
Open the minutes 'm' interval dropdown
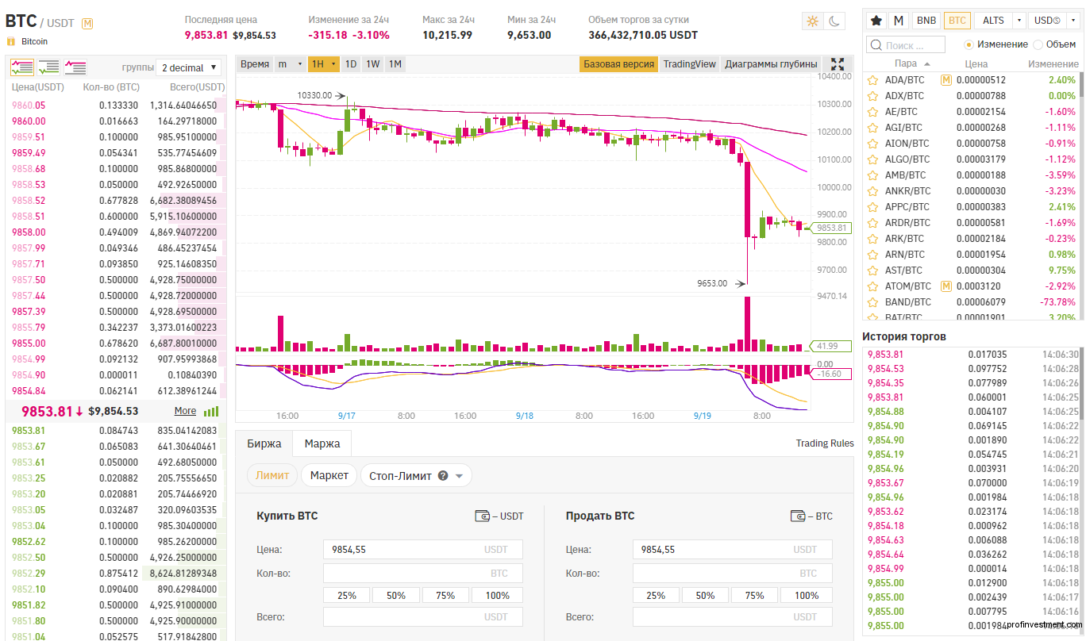[290, 64]
